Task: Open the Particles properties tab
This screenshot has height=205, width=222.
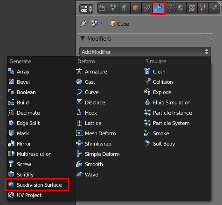Action: pyautogui.click(x=203, y=8)
